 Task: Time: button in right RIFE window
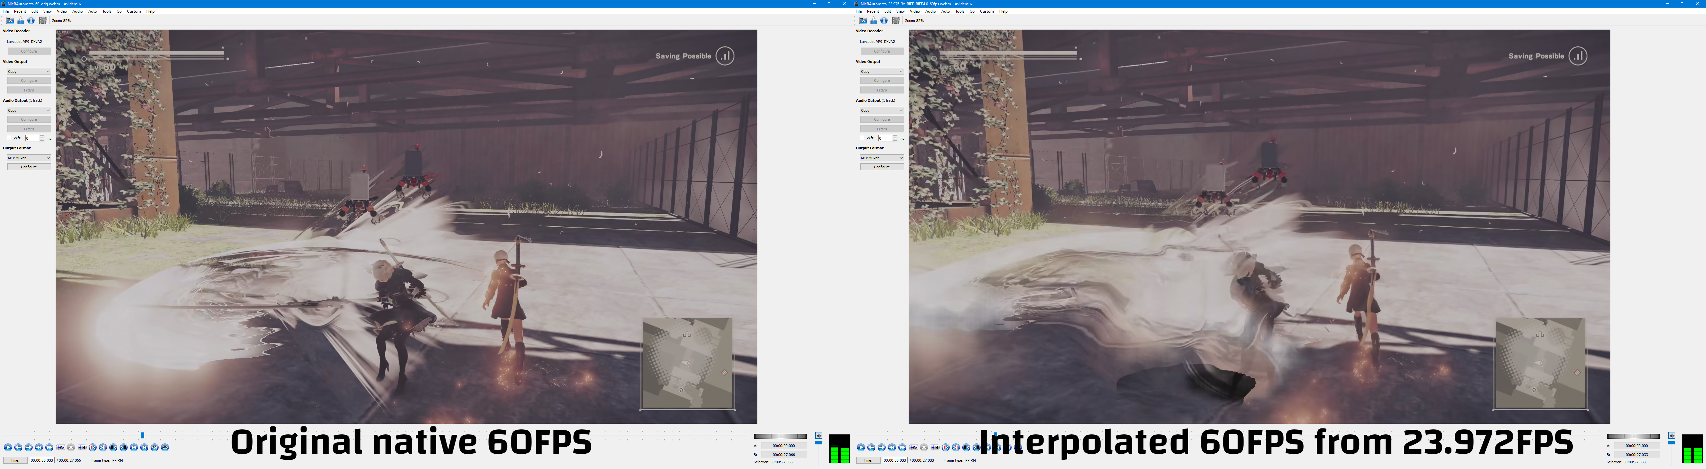(x=868, y=460)
